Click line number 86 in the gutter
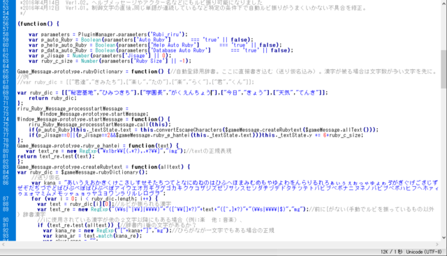The width and height of the screenshot is (447, 256). click(x=6, y=183)
